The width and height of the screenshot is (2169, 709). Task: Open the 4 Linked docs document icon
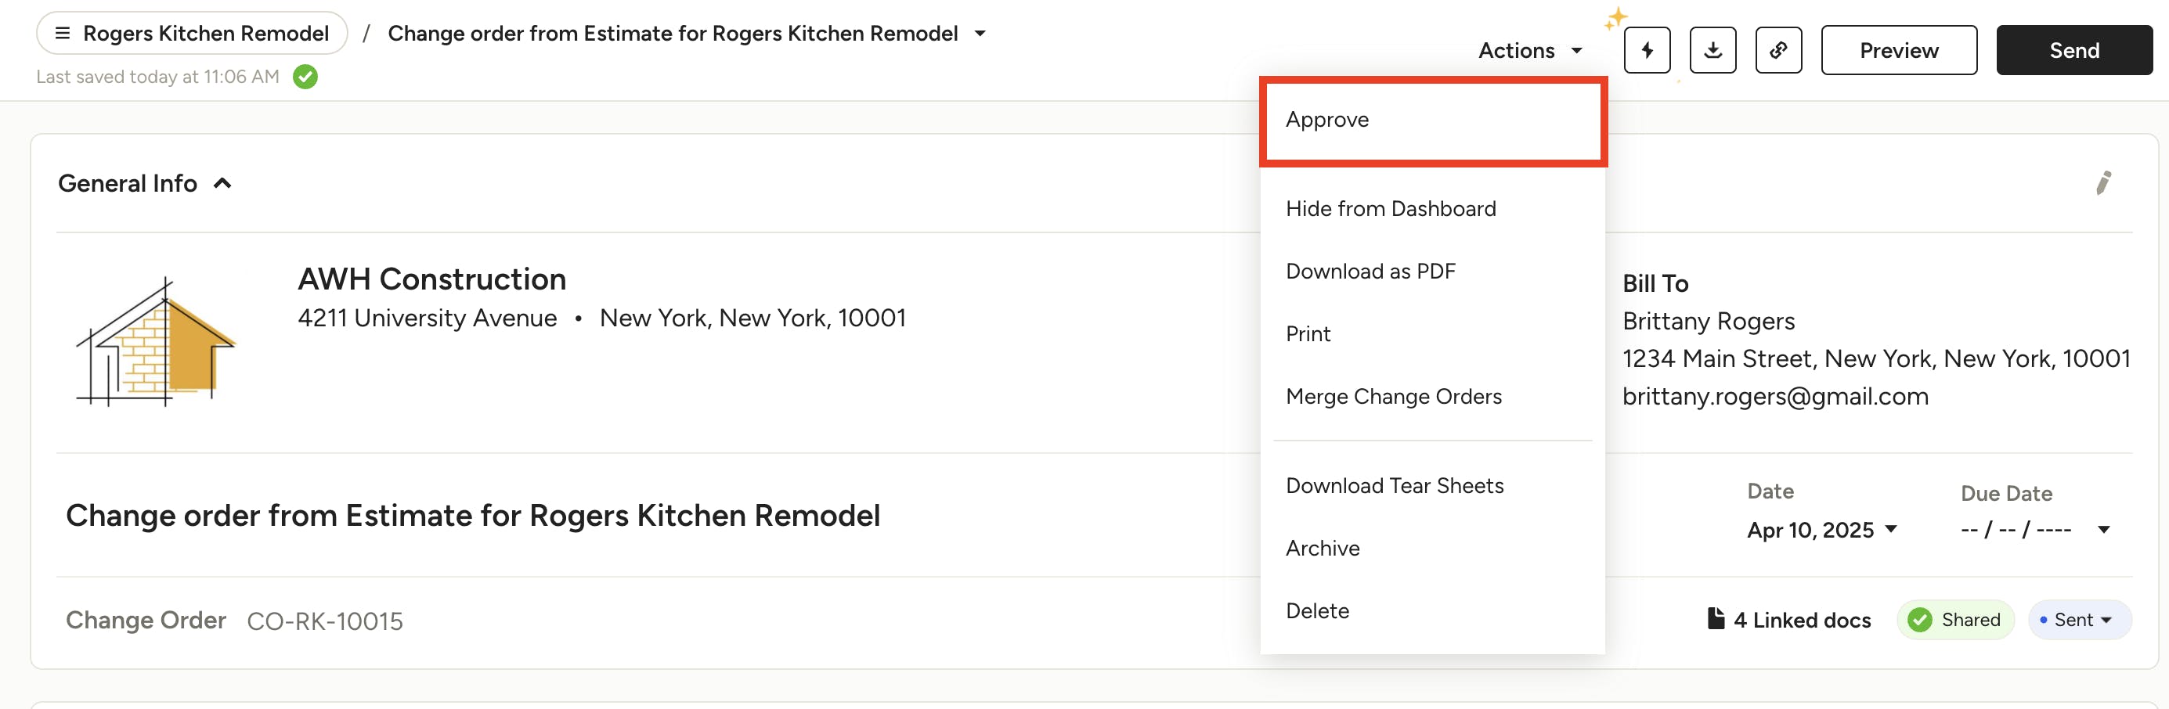point(1714,619)
